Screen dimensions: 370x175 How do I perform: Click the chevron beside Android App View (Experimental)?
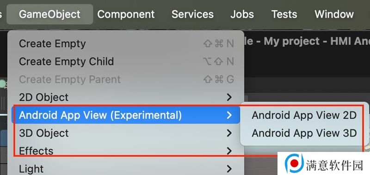pos(229,115)
